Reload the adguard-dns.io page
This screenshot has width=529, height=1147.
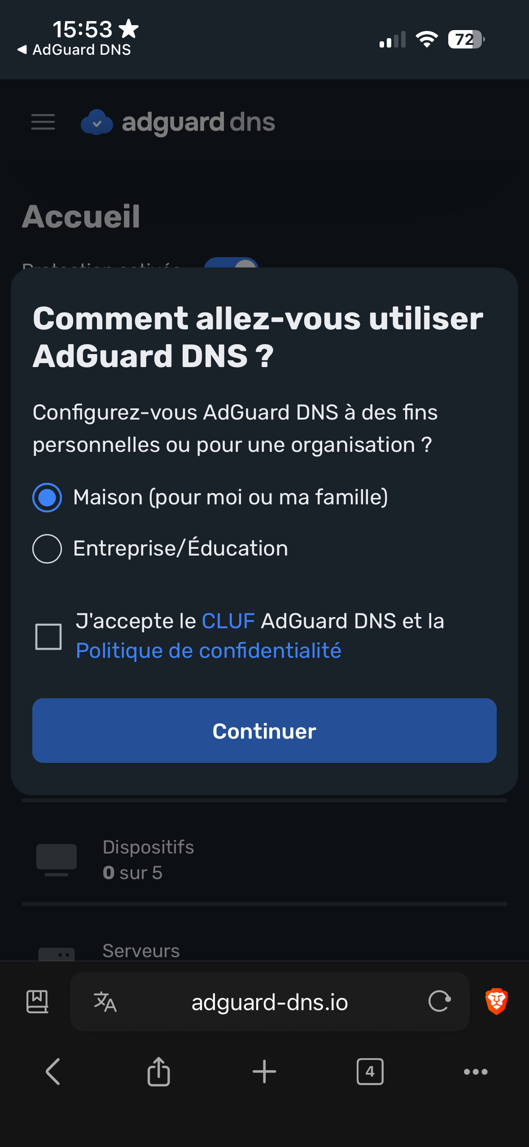(x=438, y=1002)
